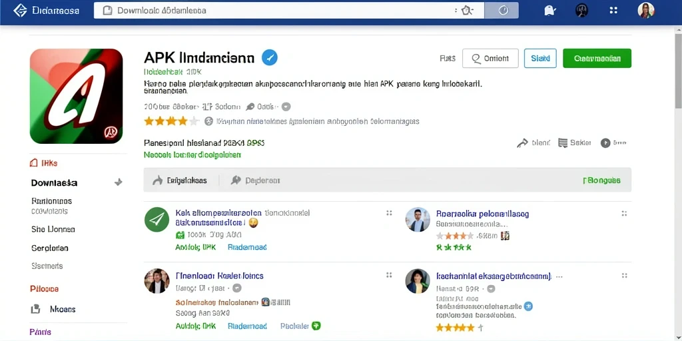Click the large green button at top right
Screen dimensions: 682x341
[597, 59]
